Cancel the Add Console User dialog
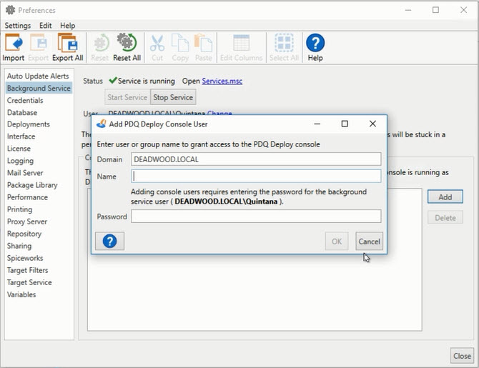Image resolution: width=479 pixels, height=368 pixels. pyautogui.click(x=369, y=242)
